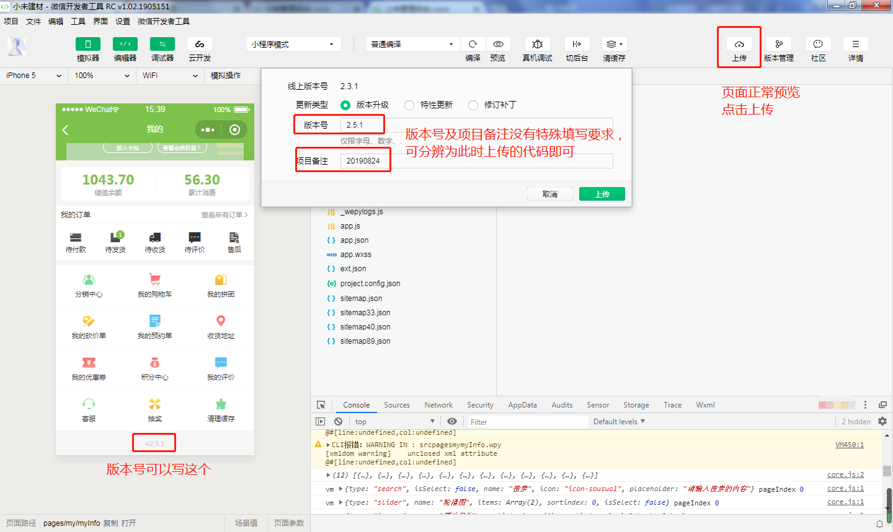The image size is (893, 532).
Task: Open the Community (社区) icon
Action: point(818,44)
